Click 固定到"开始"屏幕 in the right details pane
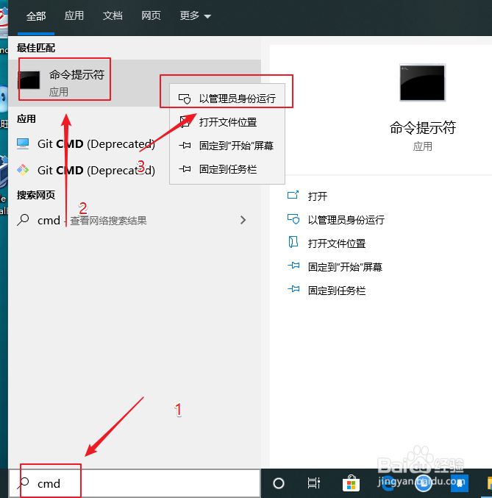The height and width of the screenshot is (498, 492). (x=345, y=267)
